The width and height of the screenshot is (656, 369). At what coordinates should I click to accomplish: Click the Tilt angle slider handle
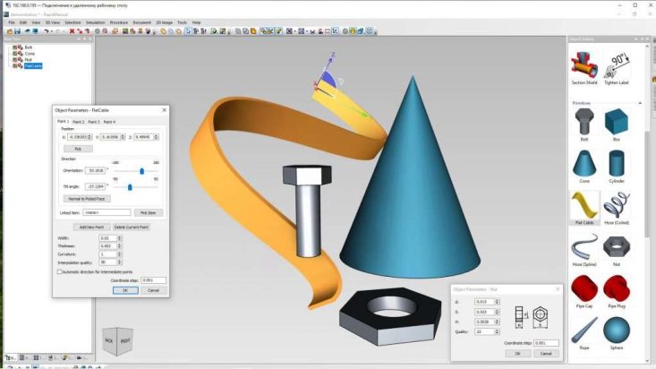pos(130,187)
